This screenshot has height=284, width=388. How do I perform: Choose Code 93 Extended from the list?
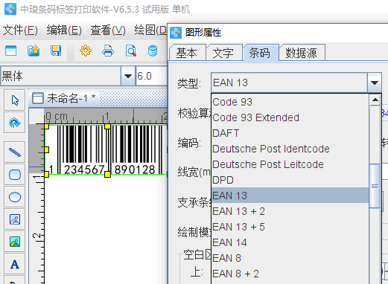click(290, 117)
